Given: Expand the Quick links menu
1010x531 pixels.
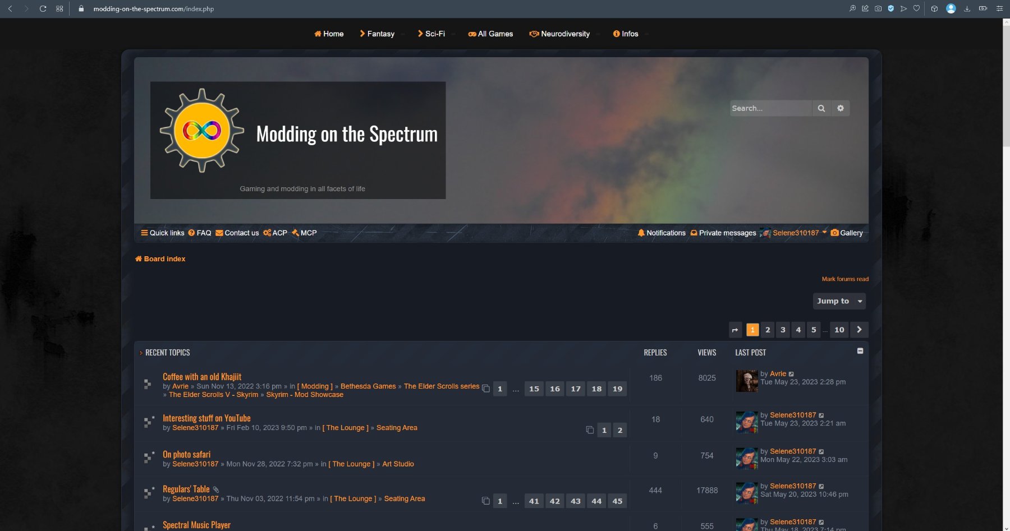Looking at the screenshot, I should (x=162, y=233).
